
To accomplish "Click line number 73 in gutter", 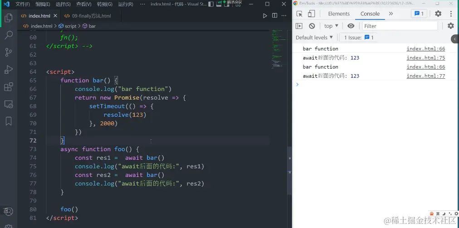I will pyautogui.click(x=33, y=149).
